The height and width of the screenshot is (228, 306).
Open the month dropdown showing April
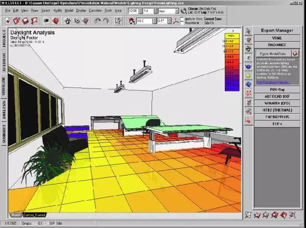coord(169,11)
